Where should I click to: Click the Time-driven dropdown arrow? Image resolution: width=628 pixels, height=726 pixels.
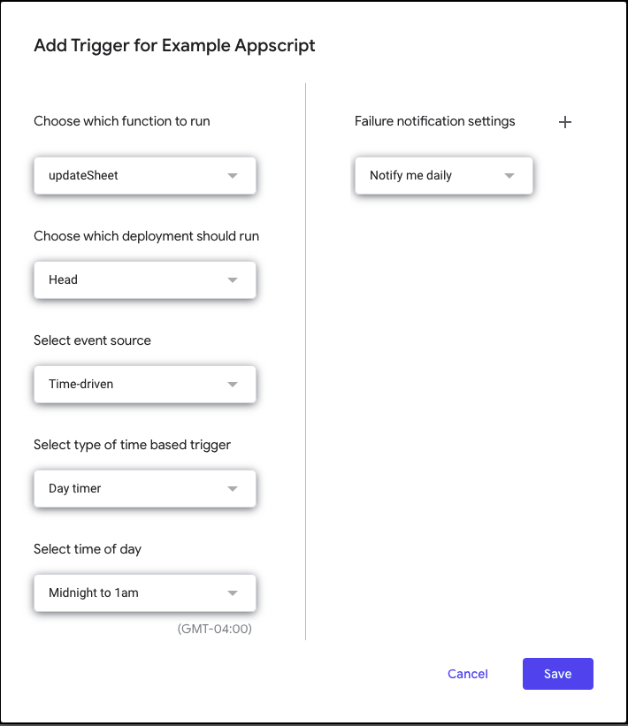[x=233, y=385]
